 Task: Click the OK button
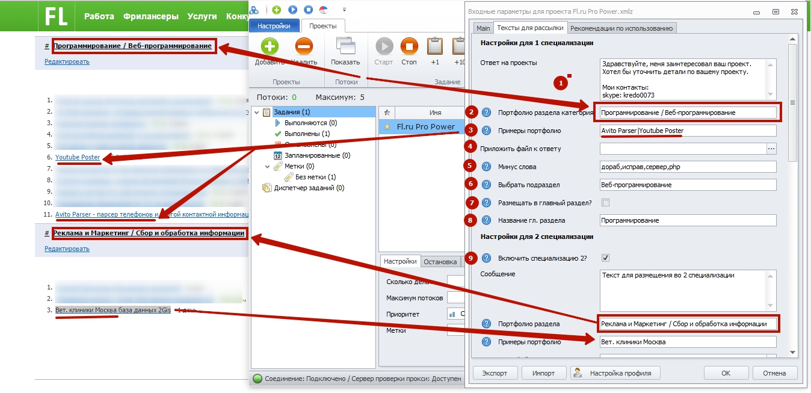click(x=726, y=373)
